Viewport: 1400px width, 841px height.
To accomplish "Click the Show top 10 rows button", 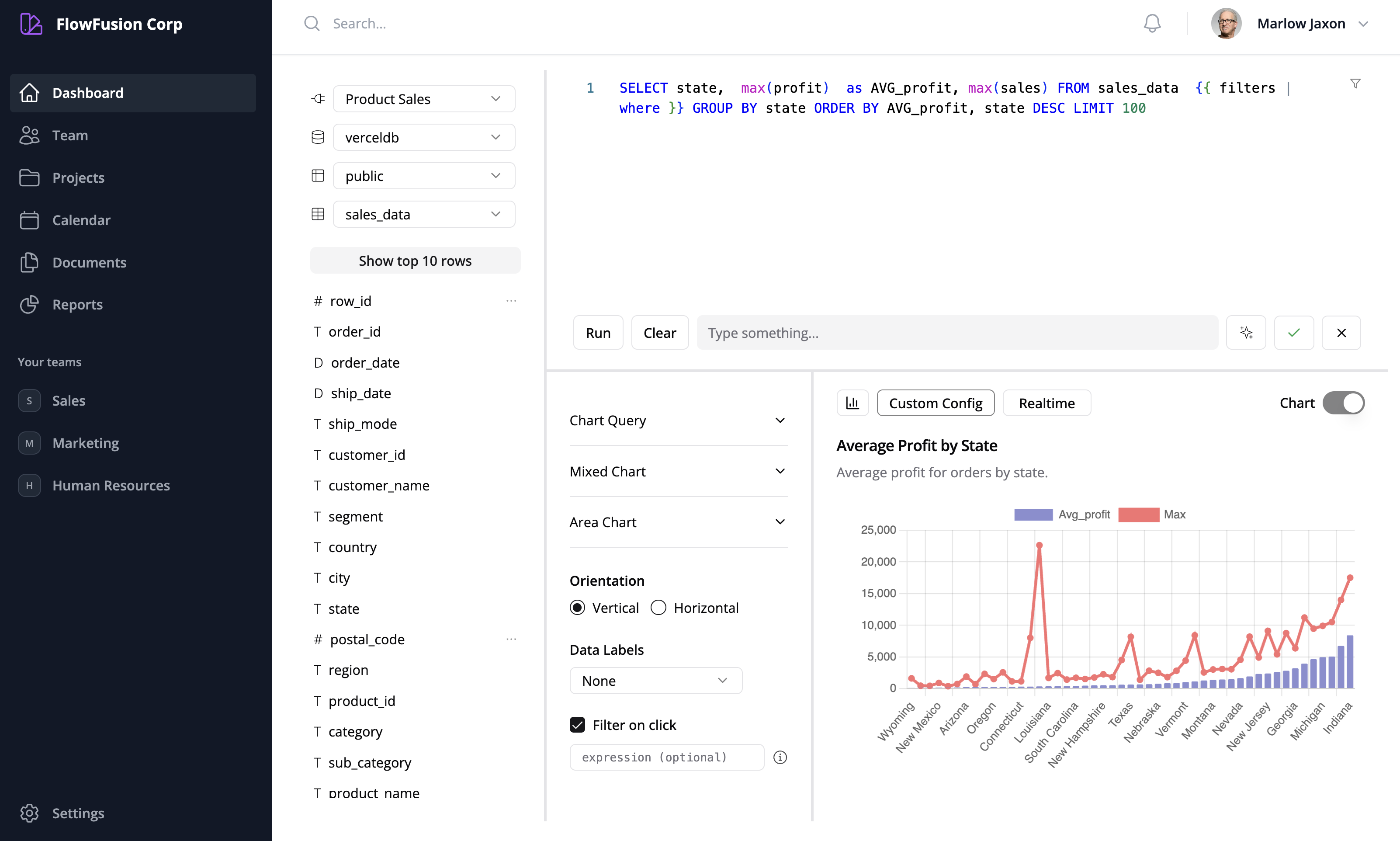I will point(415,261).
